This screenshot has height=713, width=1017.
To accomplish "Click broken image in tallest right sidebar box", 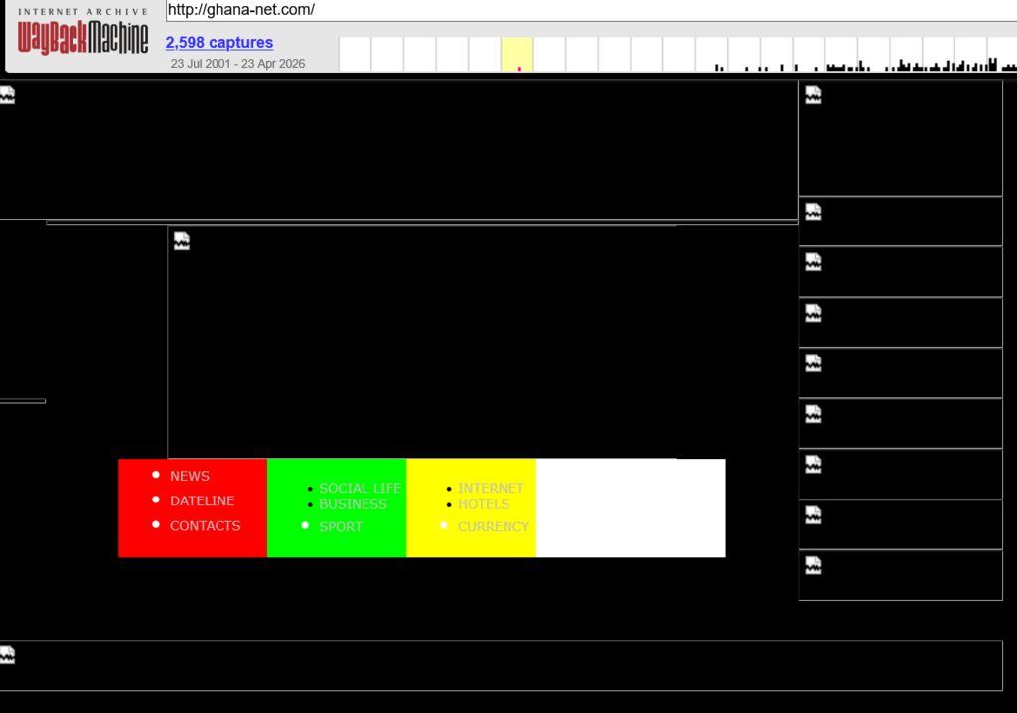I will click(x=813, y=95).
